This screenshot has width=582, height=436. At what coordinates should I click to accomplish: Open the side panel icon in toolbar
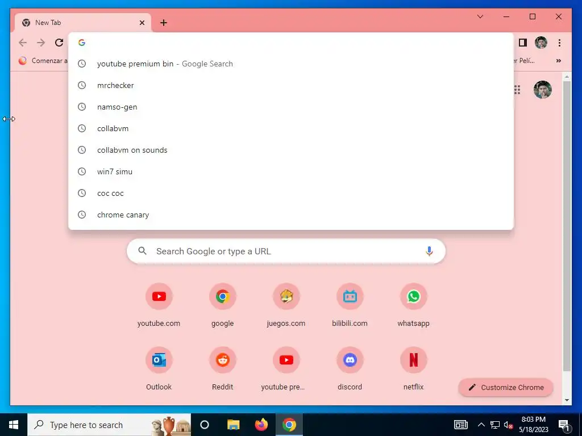click(x=523, y=43)
